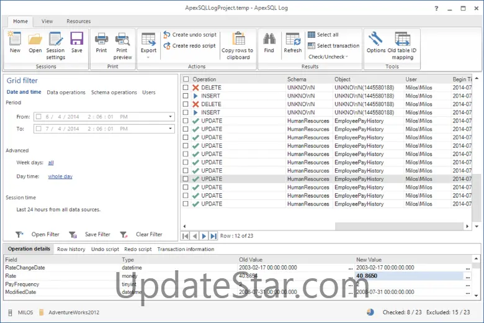
Task: Open the To date dropdown arrow
Action: [x=170, y=129]
